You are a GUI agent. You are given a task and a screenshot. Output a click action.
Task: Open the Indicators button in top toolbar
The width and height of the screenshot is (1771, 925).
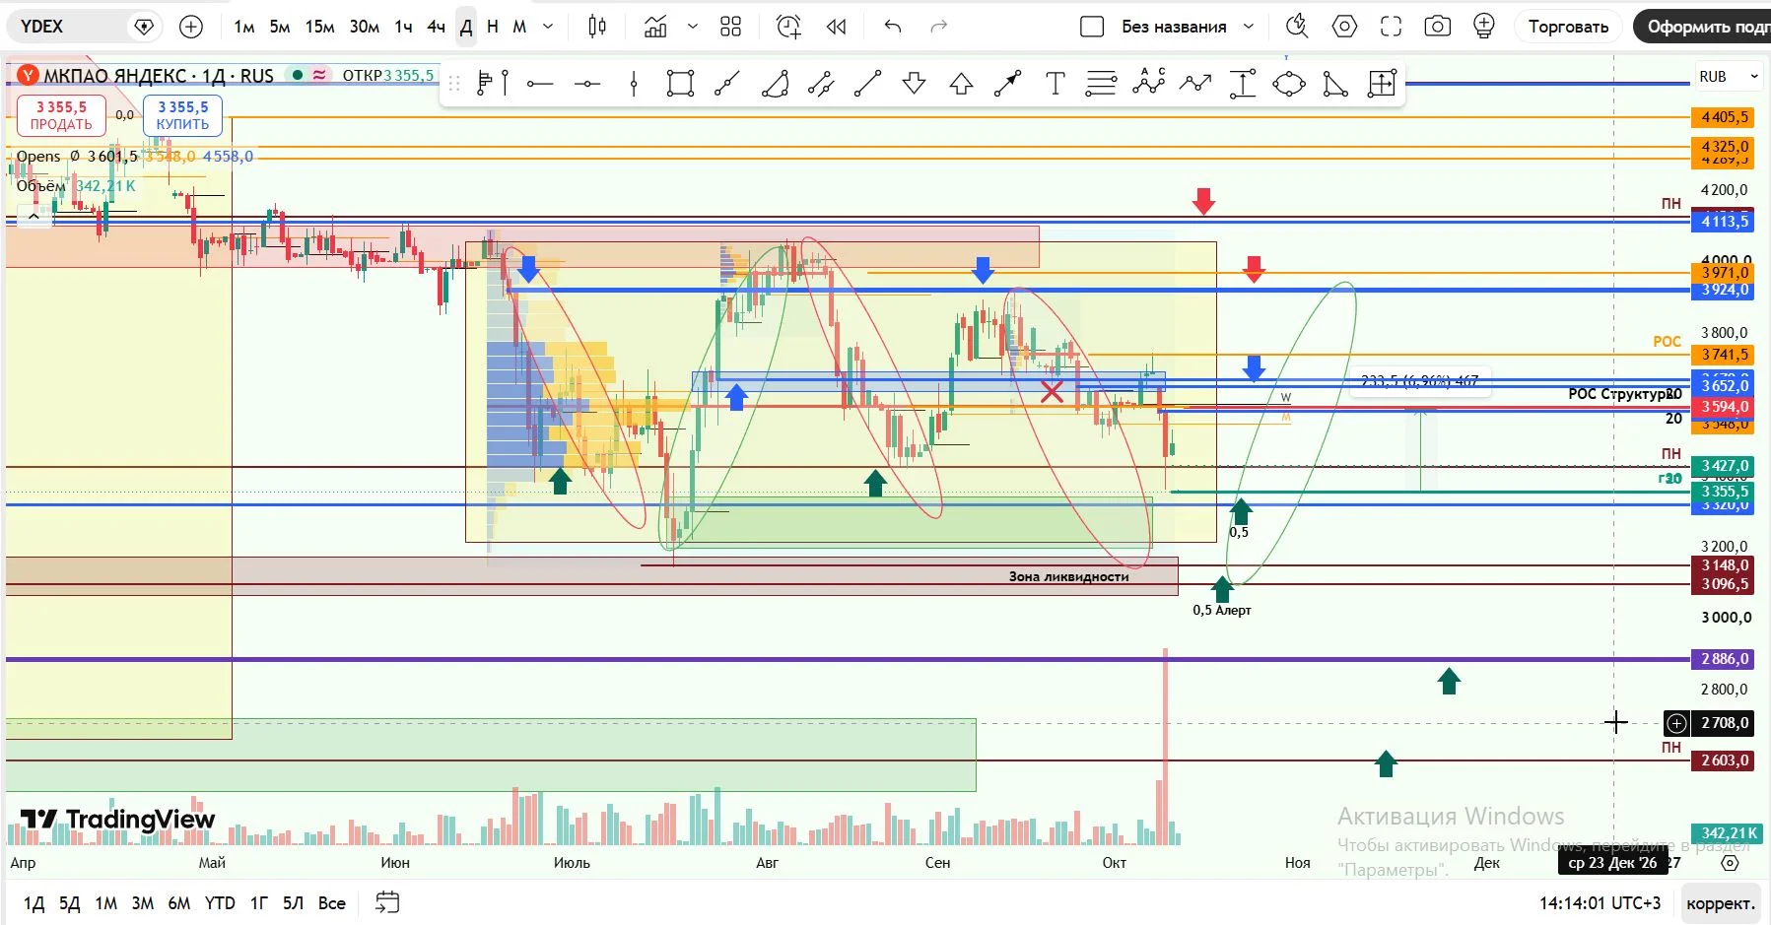(655, 27)
